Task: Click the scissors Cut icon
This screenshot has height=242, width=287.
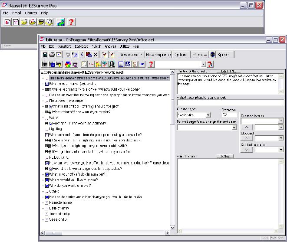Action: (x=82, y=55)
